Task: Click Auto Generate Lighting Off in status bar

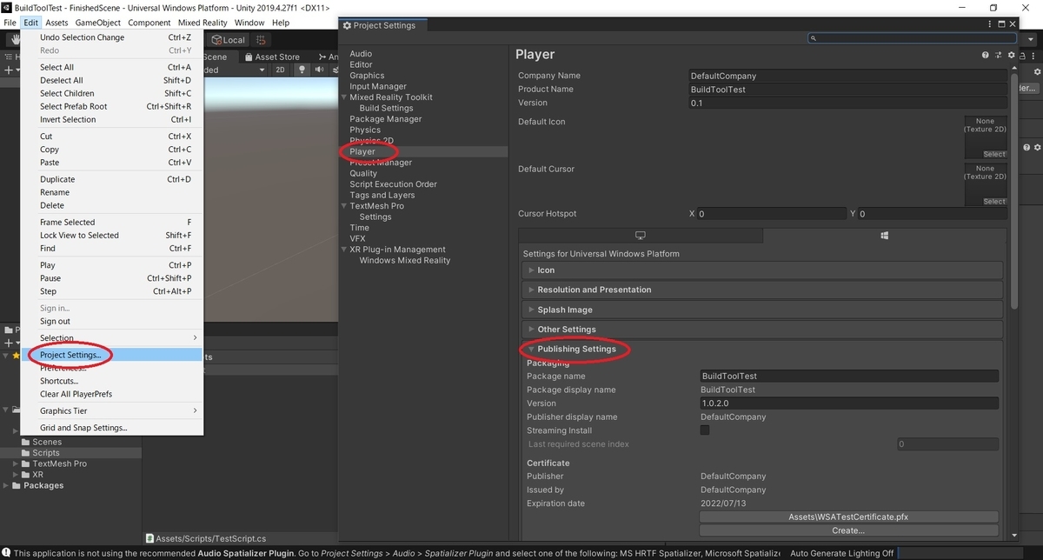Action: tap(841, 553)
